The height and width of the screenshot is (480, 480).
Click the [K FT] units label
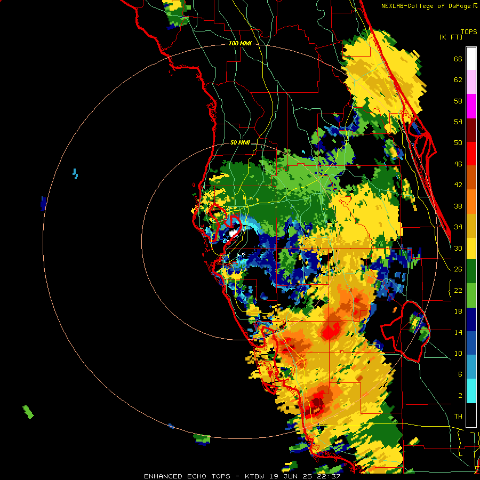pyautogui.click(x=451, y=37)
